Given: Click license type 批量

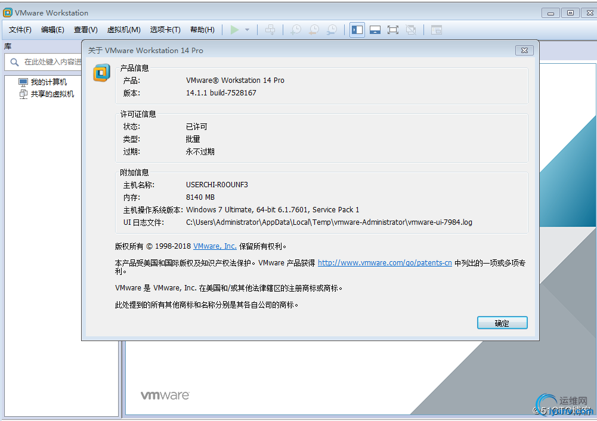Looking at the screenshot, I should pyautogui.click(x=193, y=139).
